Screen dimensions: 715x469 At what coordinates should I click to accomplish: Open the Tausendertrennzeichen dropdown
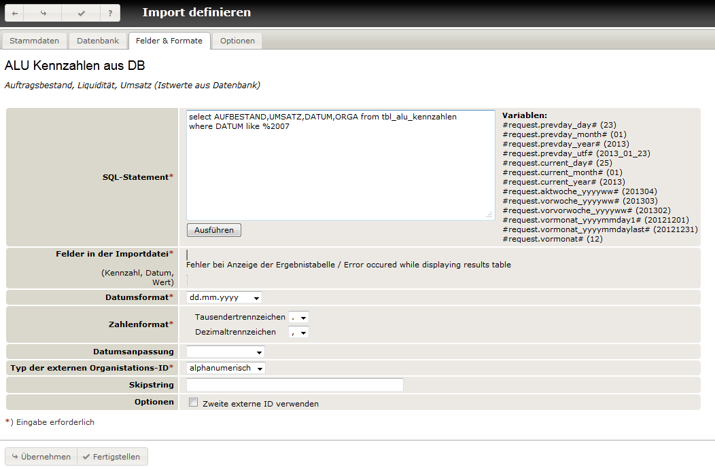298,317
